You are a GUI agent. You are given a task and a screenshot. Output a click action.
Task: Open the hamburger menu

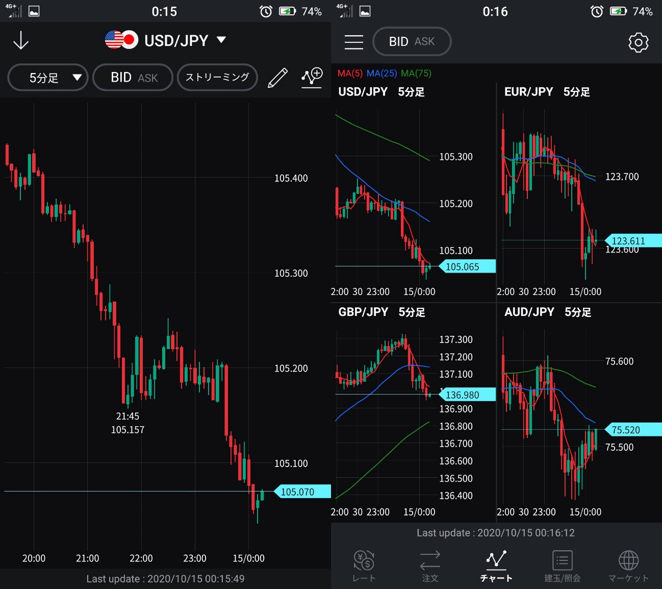(x=353, y=42)
